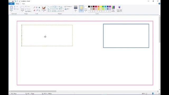Activate the Color 1 foreground selector

[x=81, y=9]
